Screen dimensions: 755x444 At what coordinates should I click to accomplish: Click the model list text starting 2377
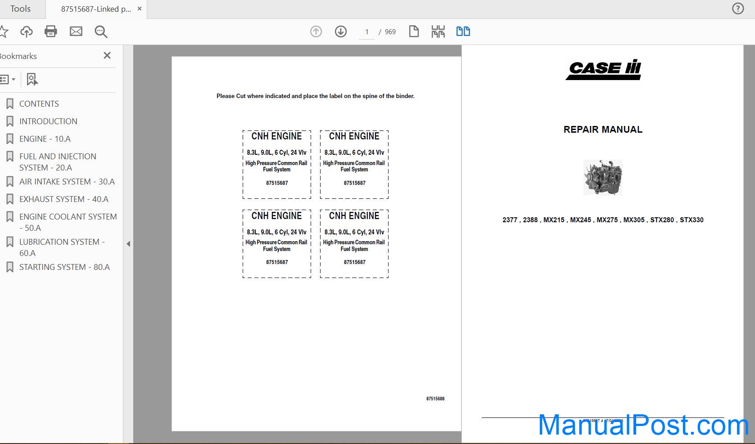(x=603, y=220)
